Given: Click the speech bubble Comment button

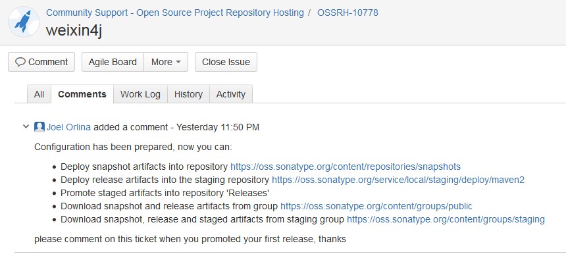Looking at the screenshot, I should point(41,62).
